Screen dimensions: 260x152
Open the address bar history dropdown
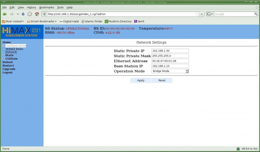[x=201, y=14]
